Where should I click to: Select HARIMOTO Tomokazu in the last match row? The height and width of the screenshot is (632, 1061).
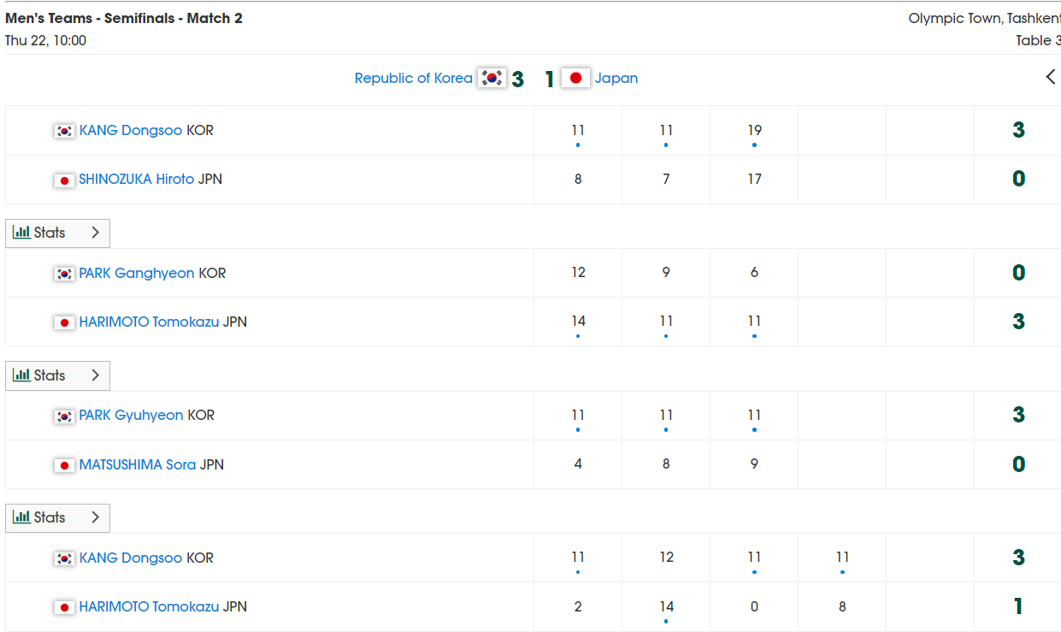tap(149, 607)
